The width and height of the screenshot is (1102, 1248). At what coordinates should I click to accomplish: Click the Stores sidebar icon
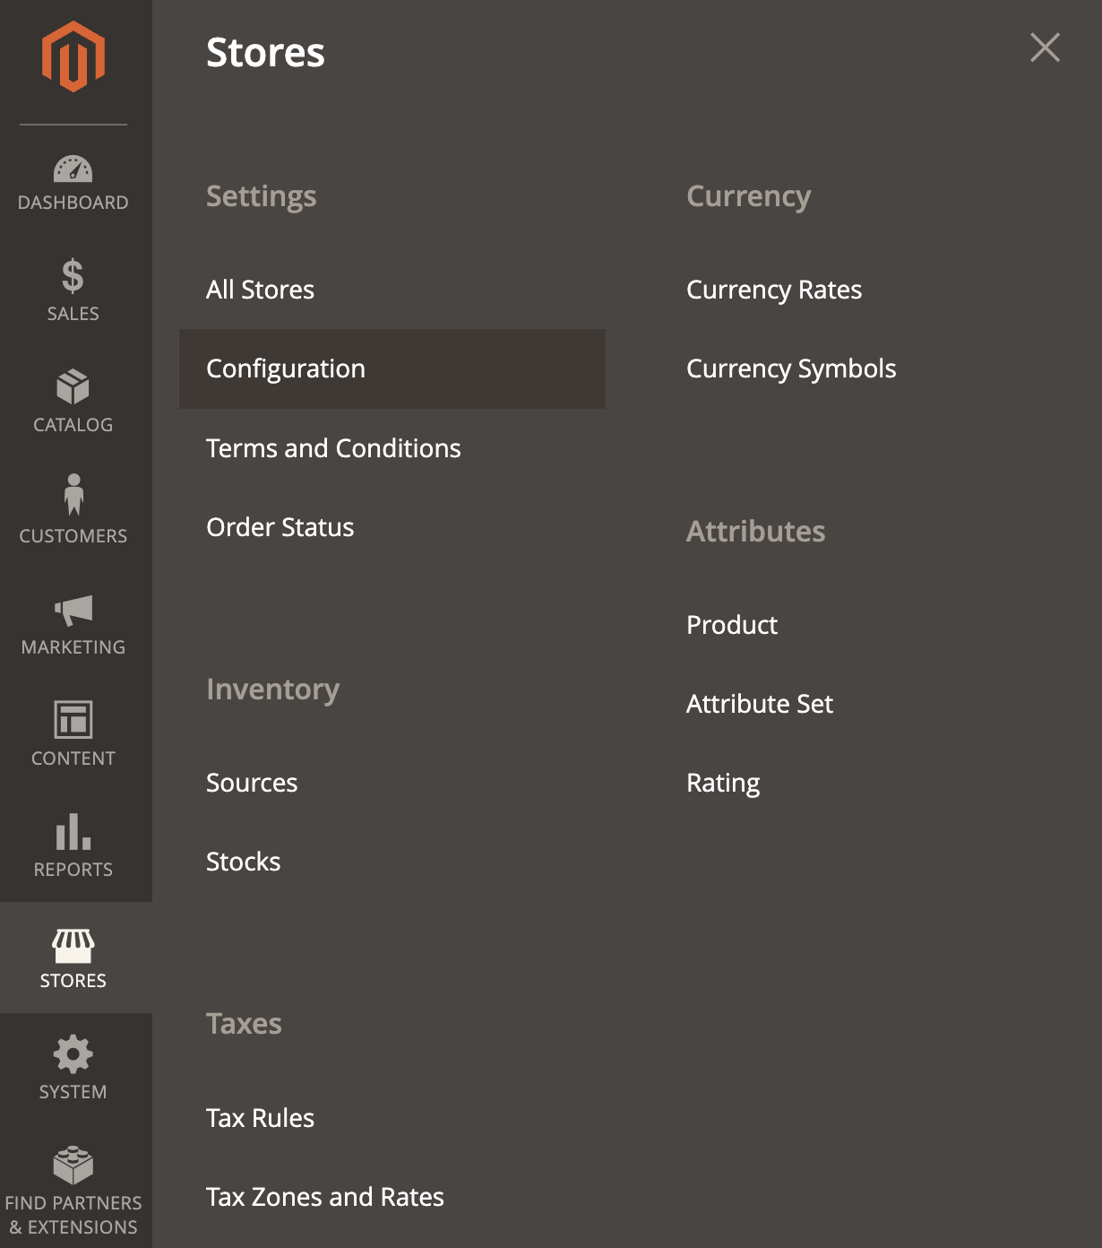73,956
